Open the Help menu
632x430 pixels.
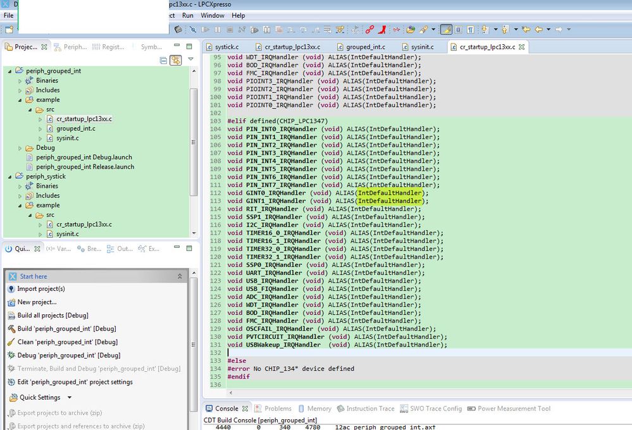238,15
